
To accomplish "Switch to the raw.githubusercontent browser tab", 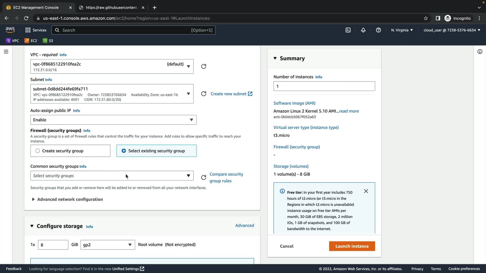I will tap(111, 8).
